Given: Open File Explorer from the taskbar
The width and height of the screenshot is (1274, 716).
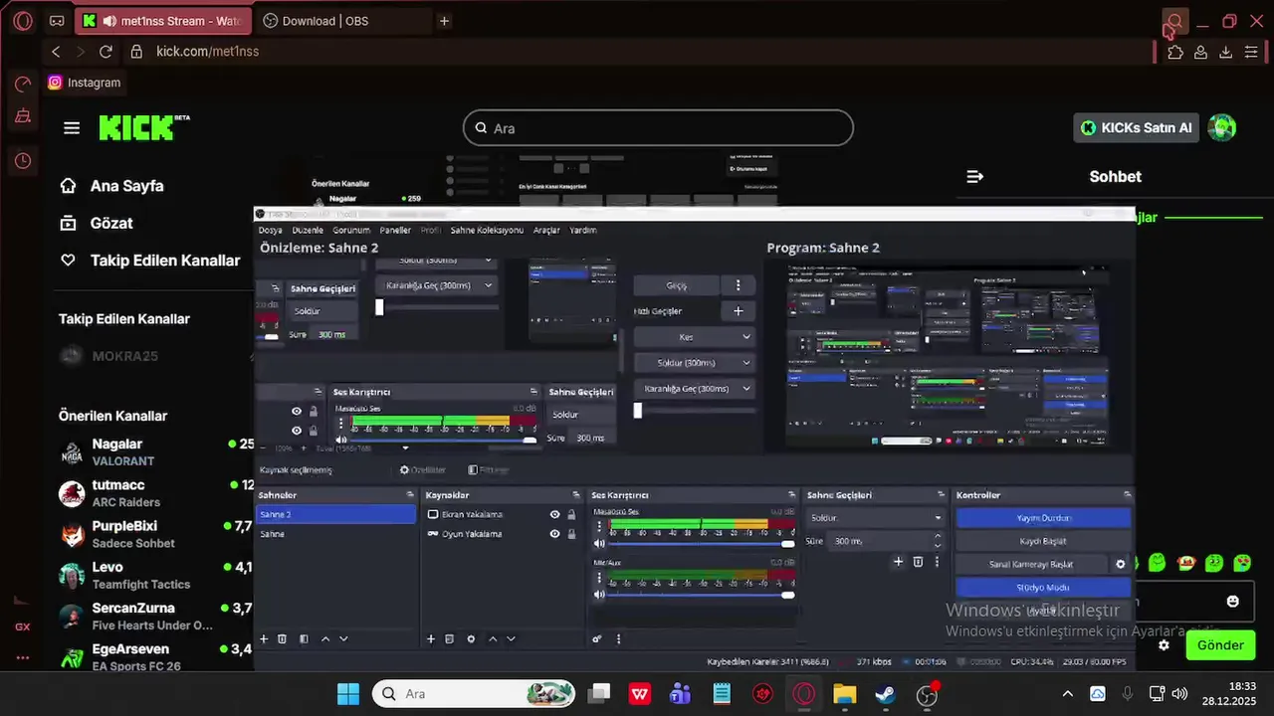Looking at the screenshot, I should point(844,694).
